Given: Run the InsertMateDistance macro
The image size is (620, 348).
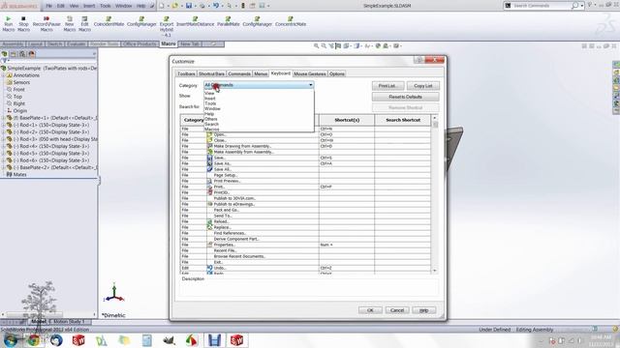Looking at the screenshot, I should click(x=195, y=21).
